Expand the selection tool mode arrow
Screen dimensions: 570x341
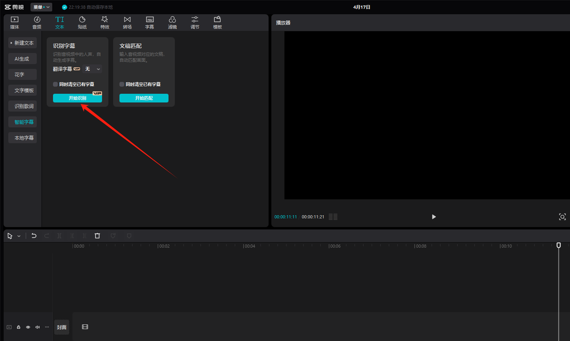coord(19,236)
